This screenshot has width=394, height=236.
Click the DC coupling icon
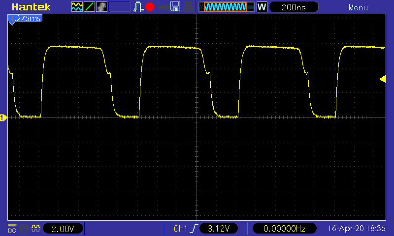pyautogui.click(x=12, y=229)
